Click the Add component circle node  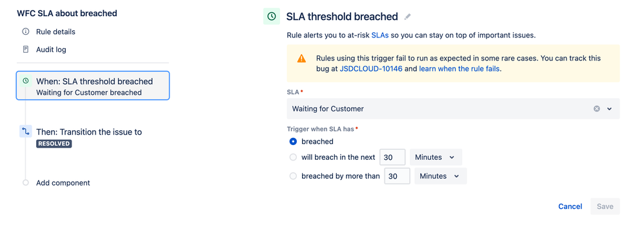click(x=25, y=183)
